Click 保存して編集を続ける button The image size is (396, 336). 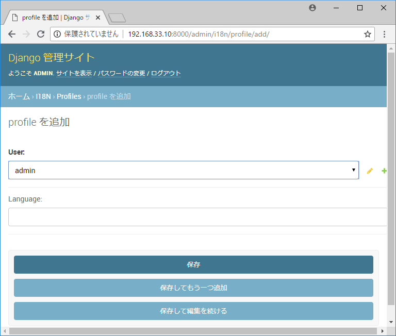(x=193, y=311)
